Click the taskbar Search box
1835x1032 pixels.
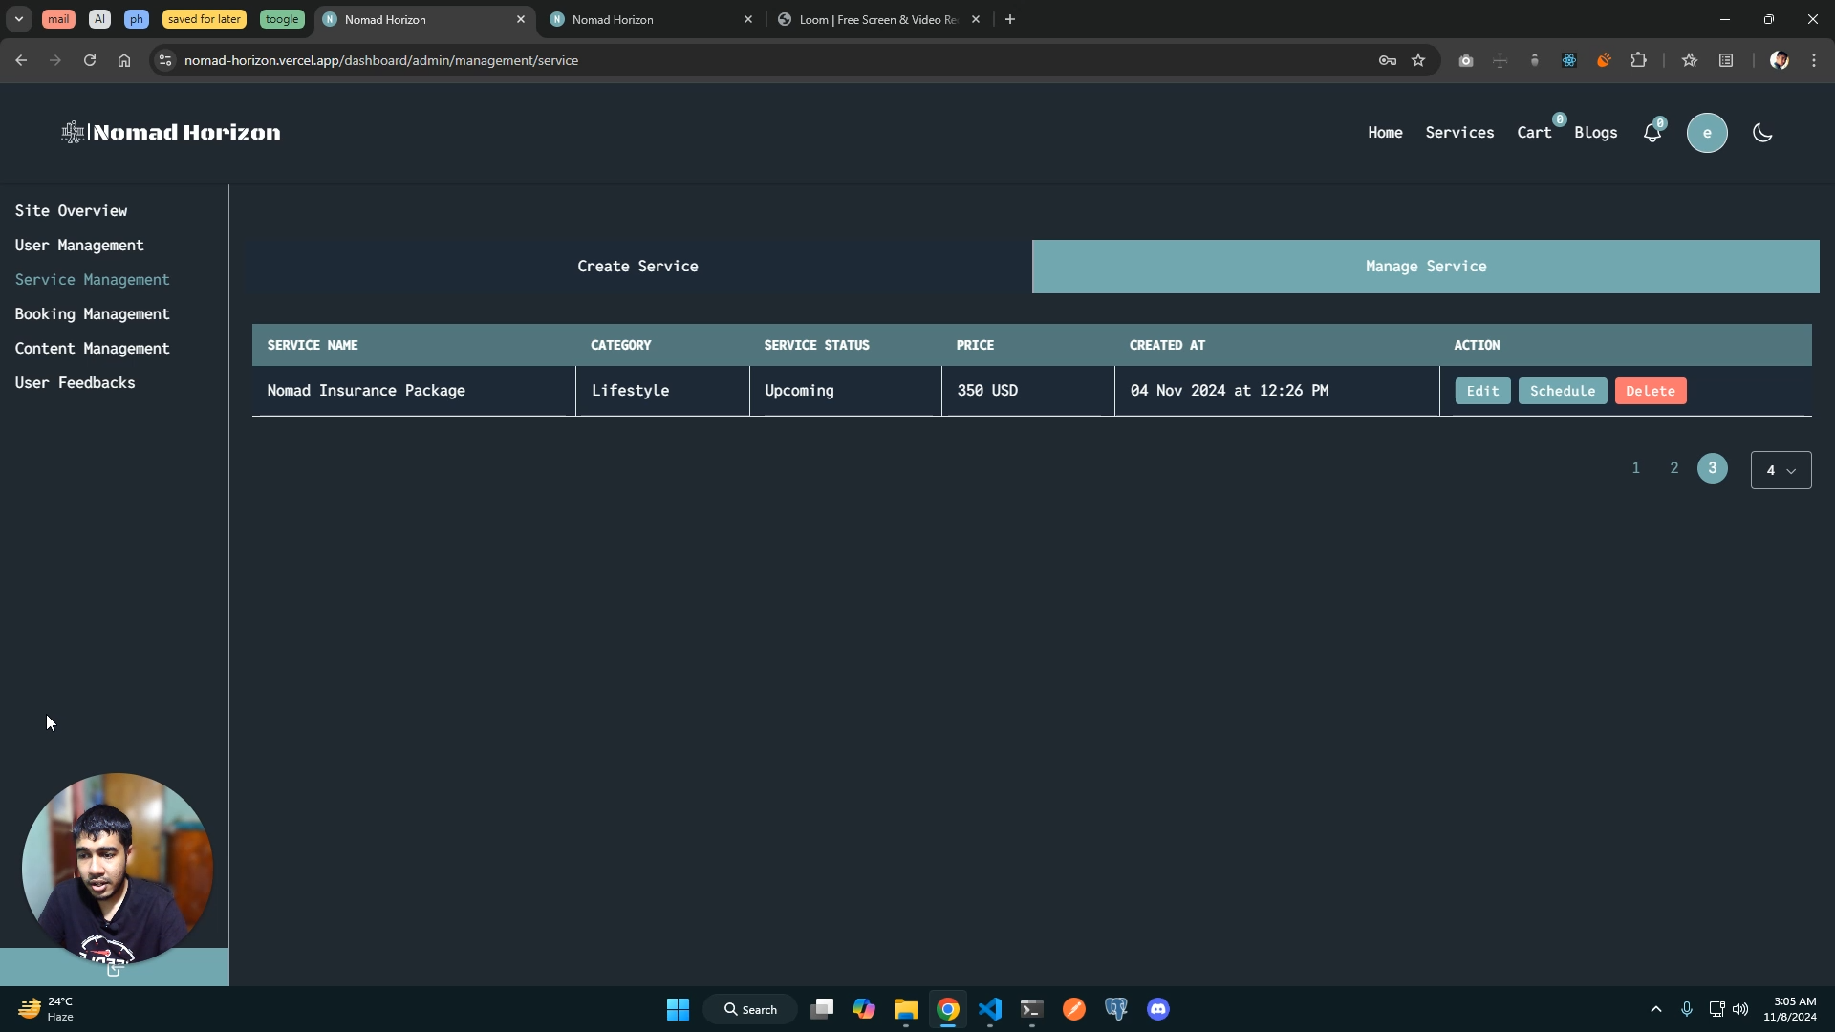point(750,1009)
